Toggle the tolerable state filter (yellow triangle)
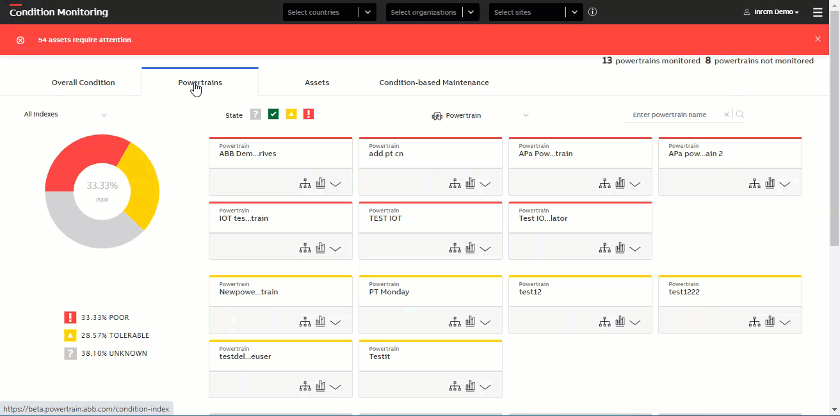Viewport: 840px width, 416px height. click(291, 114)
